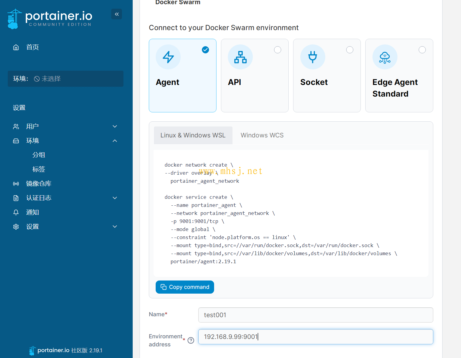Click the copy icon in Copy command button

click(x=163, y=287)
